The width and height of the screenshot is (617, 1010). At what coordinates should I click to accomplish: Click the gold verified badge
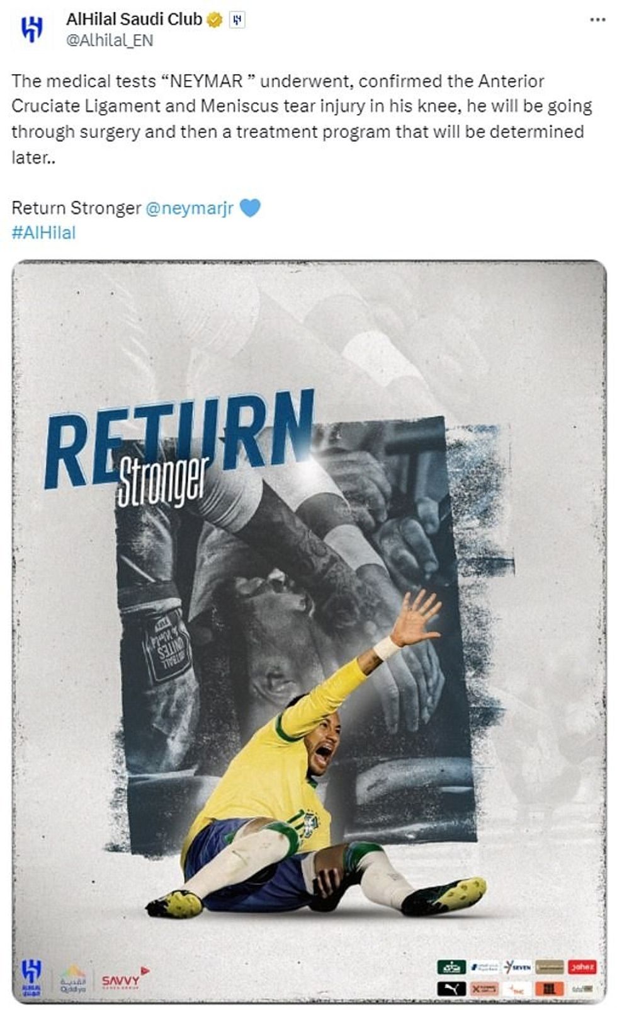tap(215, 20)
